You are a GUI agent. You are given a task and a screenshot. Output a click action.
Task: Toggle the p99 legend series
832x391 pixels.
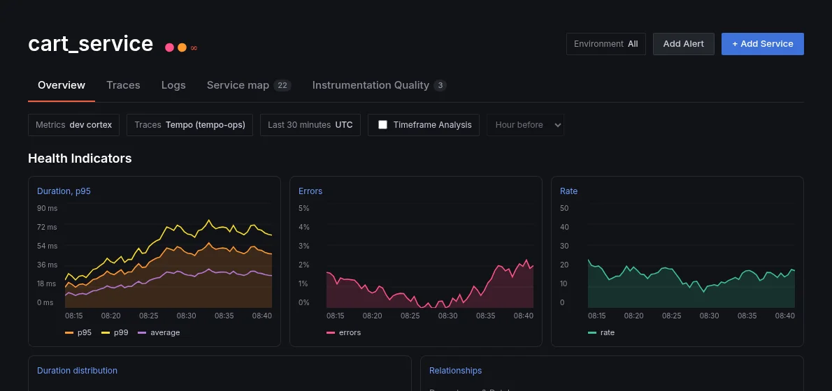click(114, 333)
